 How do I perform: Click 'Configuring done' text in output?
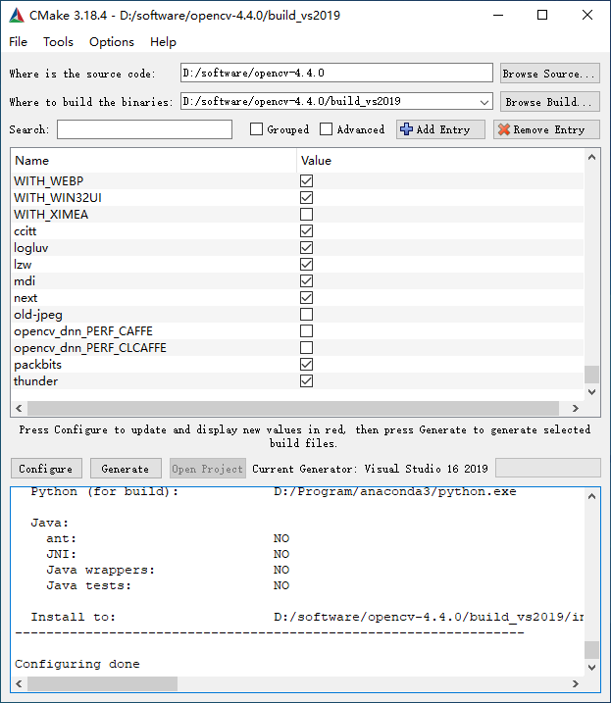click(x=77, y=664)
